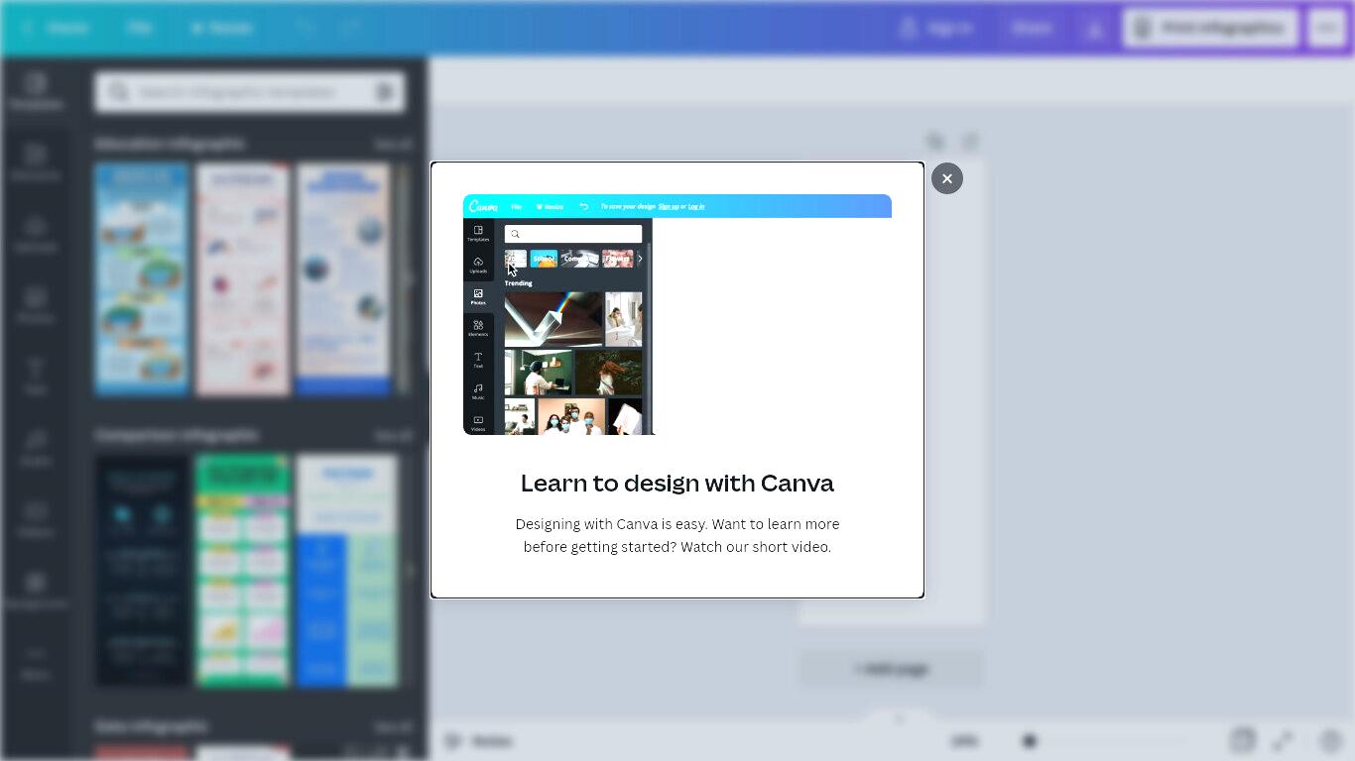Open the three-dots more menu in the top bar

pyautogui.click(x=1327, y=28)
